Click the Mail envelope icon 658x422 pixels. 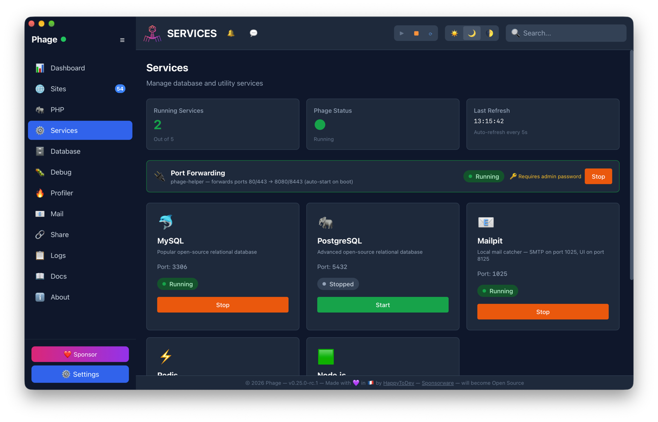coord(40,214)
